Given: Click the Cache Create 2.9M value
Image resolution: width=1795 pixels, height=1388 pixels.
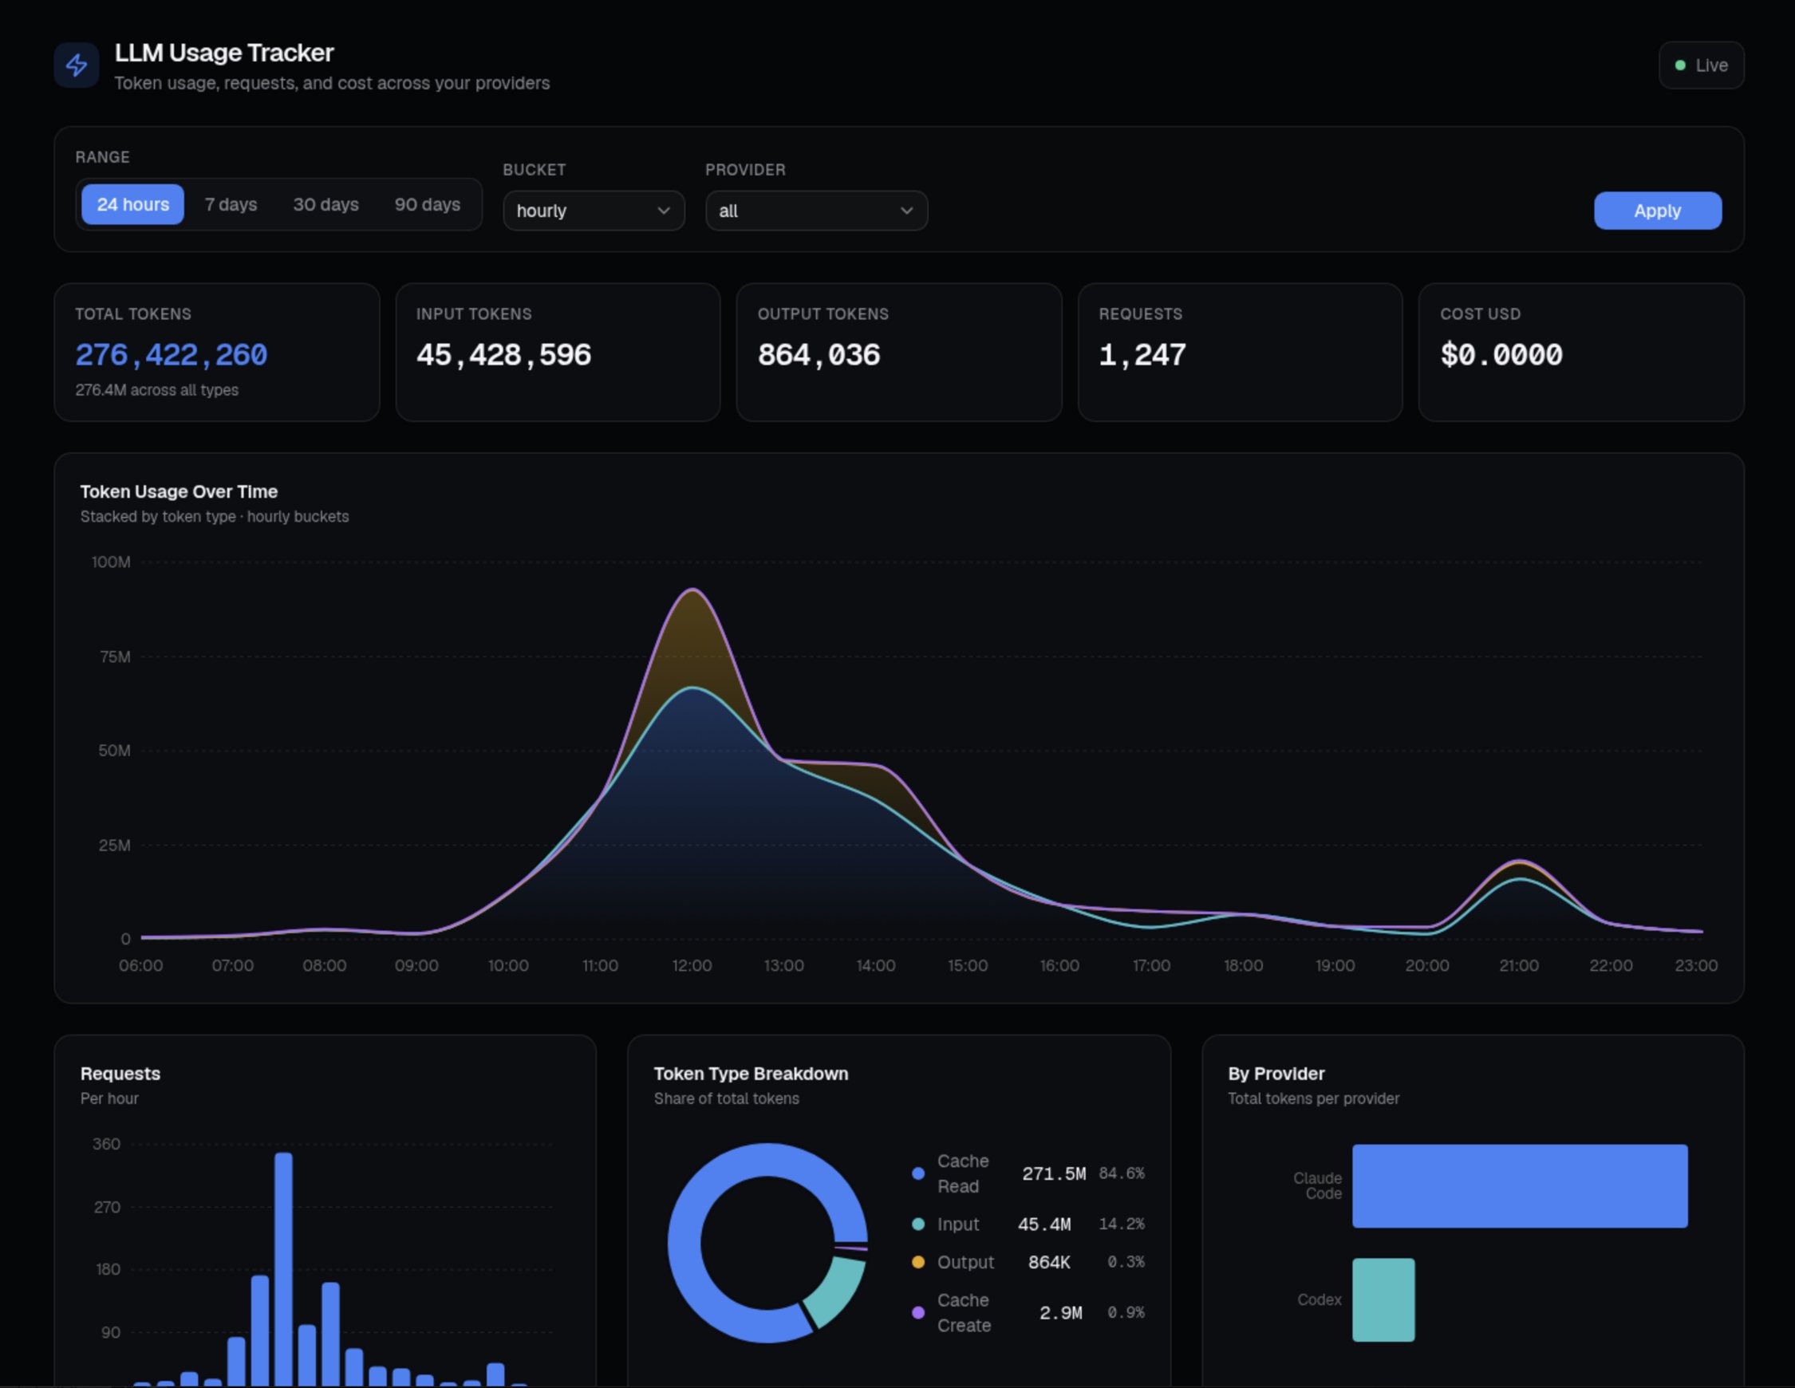Looking at the screenshot, I should coord(1060,1312).
